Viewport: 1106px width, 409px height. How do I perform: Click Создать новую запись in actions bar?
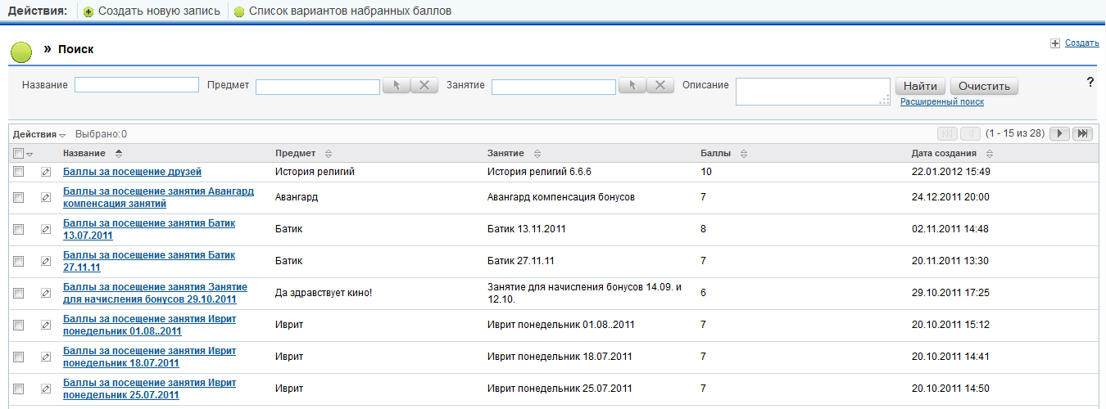(159, 11)
